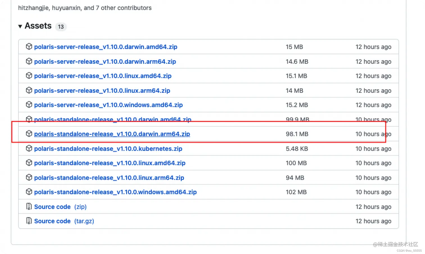Download polaris-standalone-release_v1.10.0.linux.amd64.zip
Image resolution: width=425 pixels, height=254 pixels.
click(110, 163)
